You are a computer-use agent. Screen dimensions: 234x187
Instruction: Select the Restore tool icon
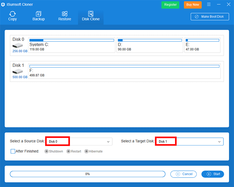coord(64,14)
